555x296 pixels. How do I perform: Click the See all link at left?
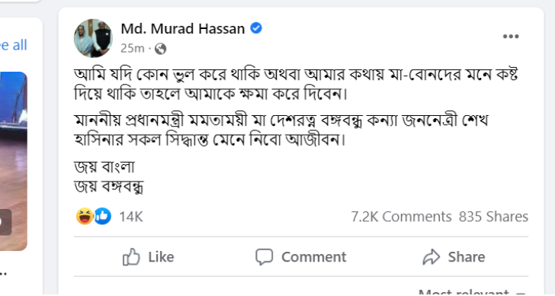click(14, 45)
